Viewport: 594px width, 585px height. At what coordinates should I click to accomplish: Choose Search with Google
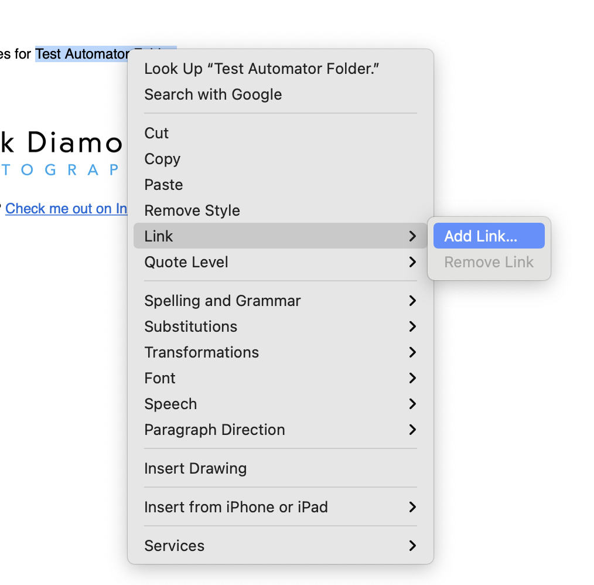click(x=213, y=94)
